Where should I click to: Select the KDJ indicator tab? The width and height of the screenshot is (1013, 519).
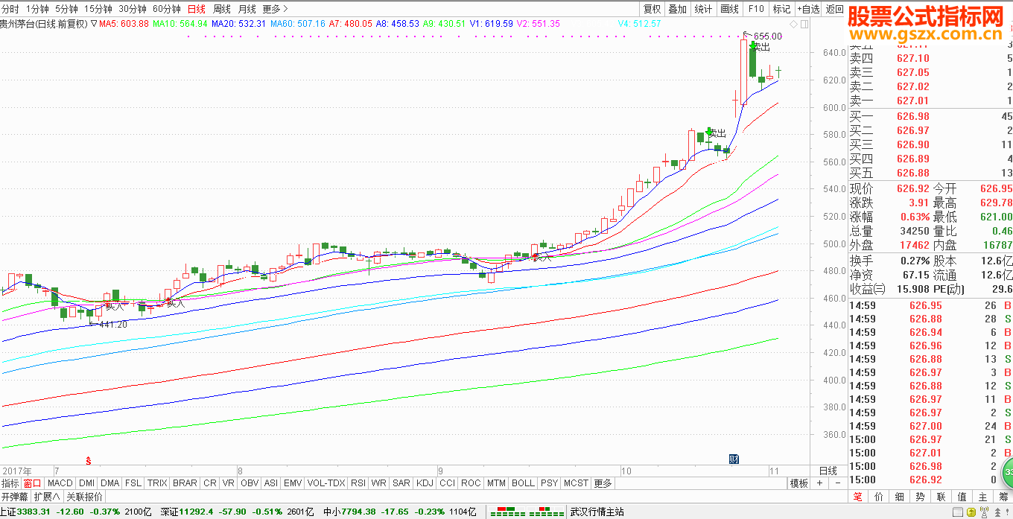[425, 483]
